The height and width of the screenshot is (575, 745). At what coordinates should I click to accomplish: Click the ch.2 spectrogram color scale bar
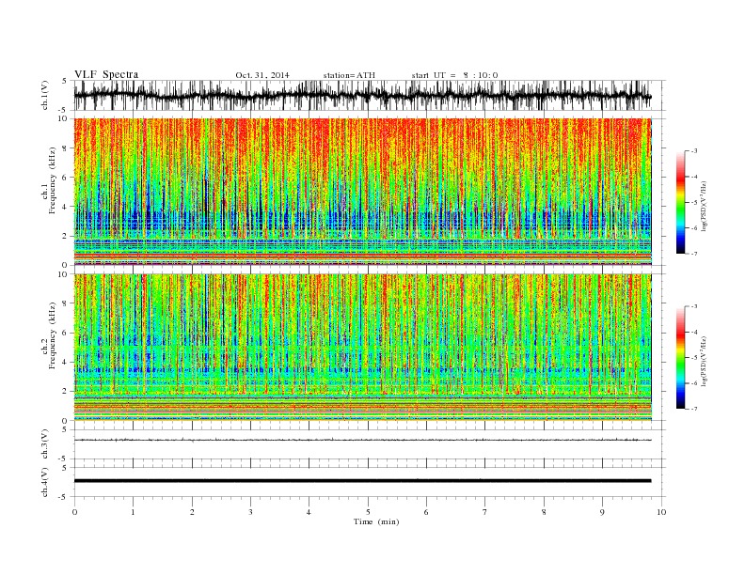point(680,358)
